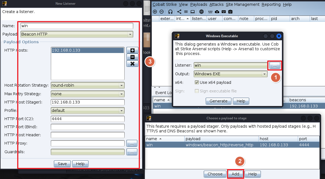The image size is (325, 179).
Task: Click Help in Windows Executable dialog
Action: tap(241, 101)
